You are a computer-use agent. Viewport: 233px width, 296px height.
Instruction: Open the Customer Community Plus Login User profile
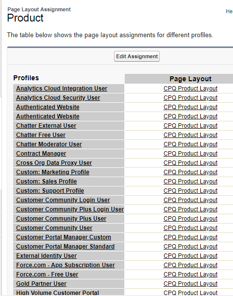[70, 209]
